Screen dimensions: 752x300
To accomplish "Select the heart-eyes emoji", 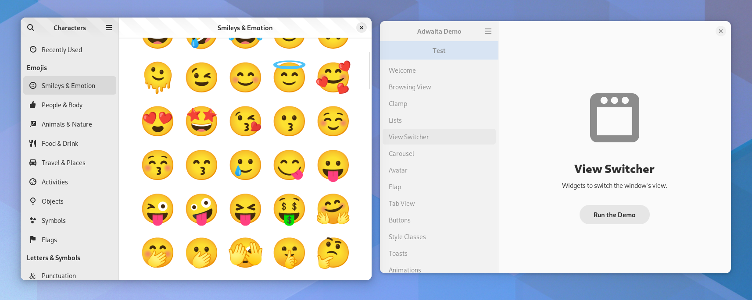I will point(158,121).
